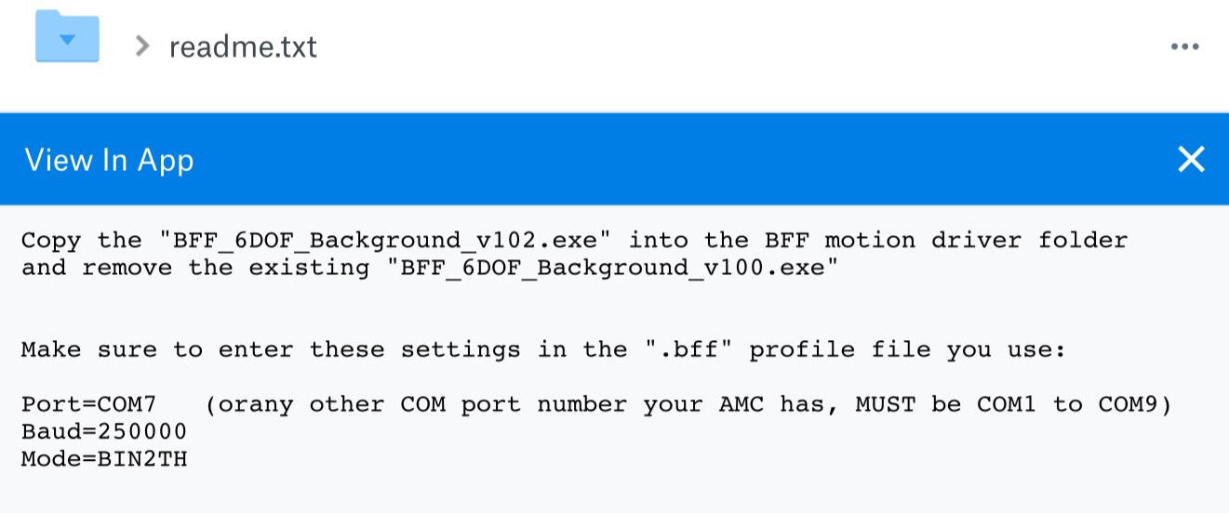Click the "Port=COM7" setting text

[89, 404]
